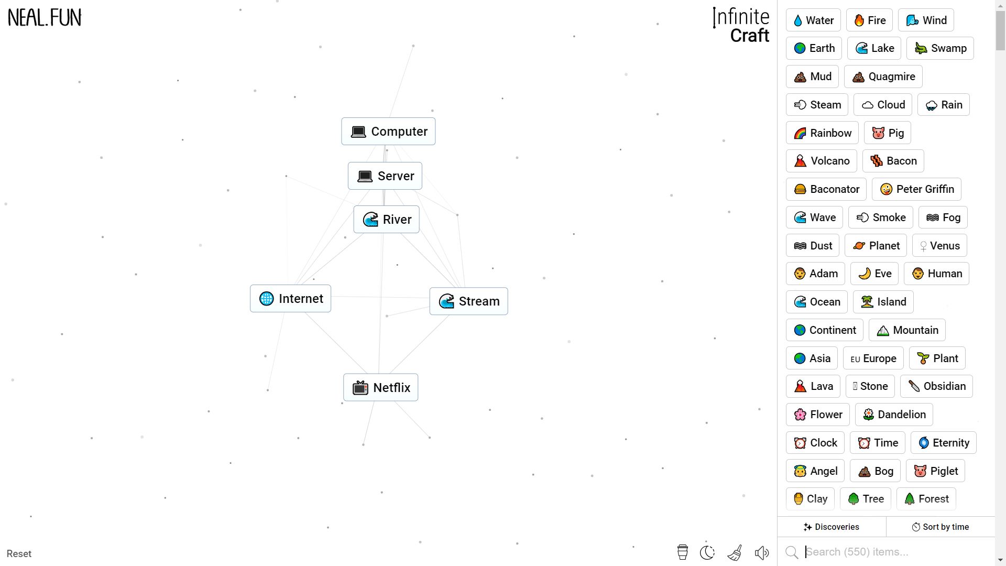The image size is (1006, 566).
Task: Click the Baconator element in sidebar
Action: pos(826,189)
